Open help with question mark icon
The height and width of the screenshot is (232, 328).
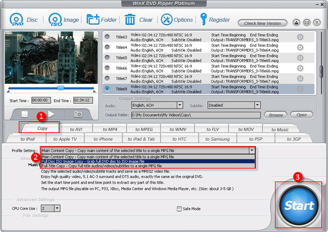[x=317, y=23]
